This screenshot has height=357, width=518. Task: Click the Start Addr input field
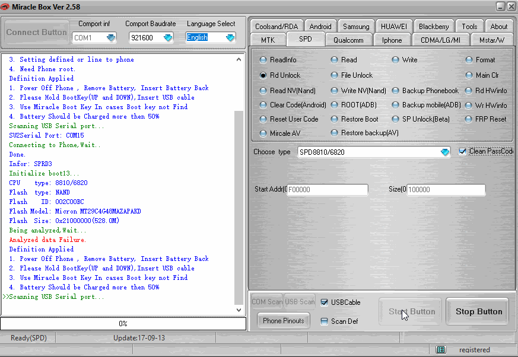pyautogui.click(x=327, y=190)
